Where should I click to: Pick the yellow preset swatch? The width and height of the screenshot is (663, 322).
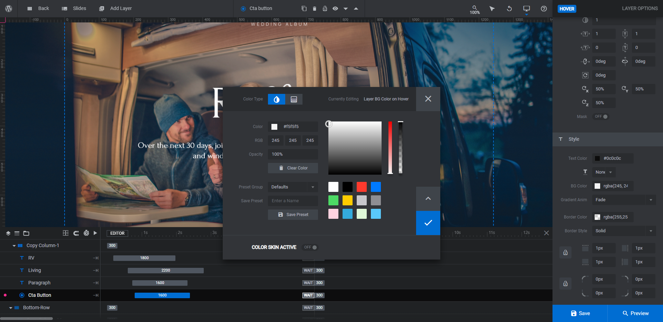pos(347,200)
